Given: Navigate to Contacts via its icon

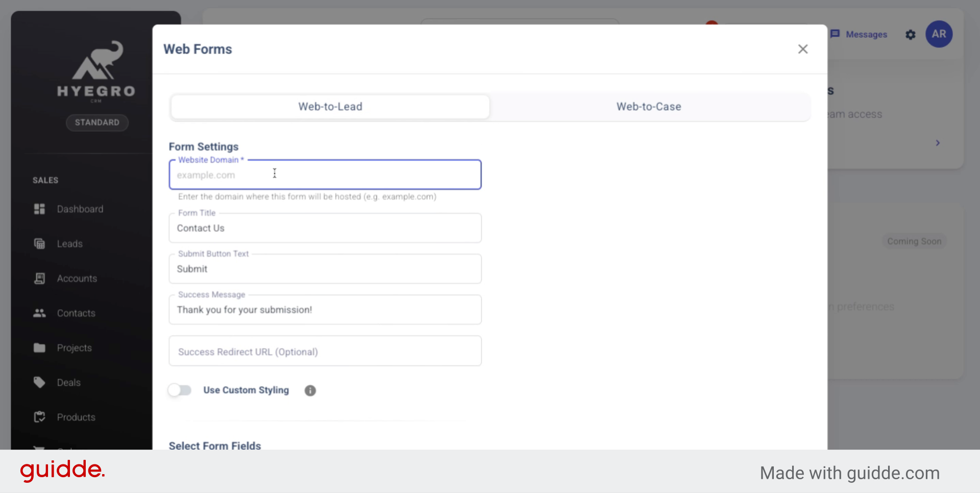Looking at the screenshot, I should pos(39,313).
